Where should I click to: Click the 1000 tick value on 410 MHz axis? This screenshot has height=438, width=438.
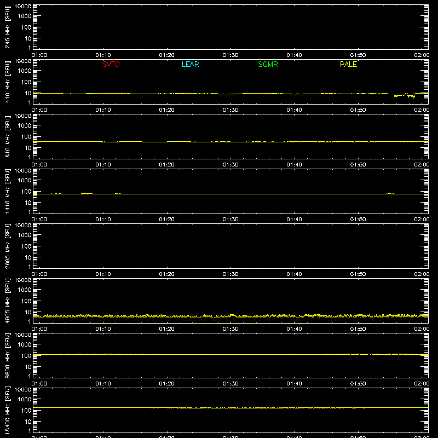click(x=25, y=71)
